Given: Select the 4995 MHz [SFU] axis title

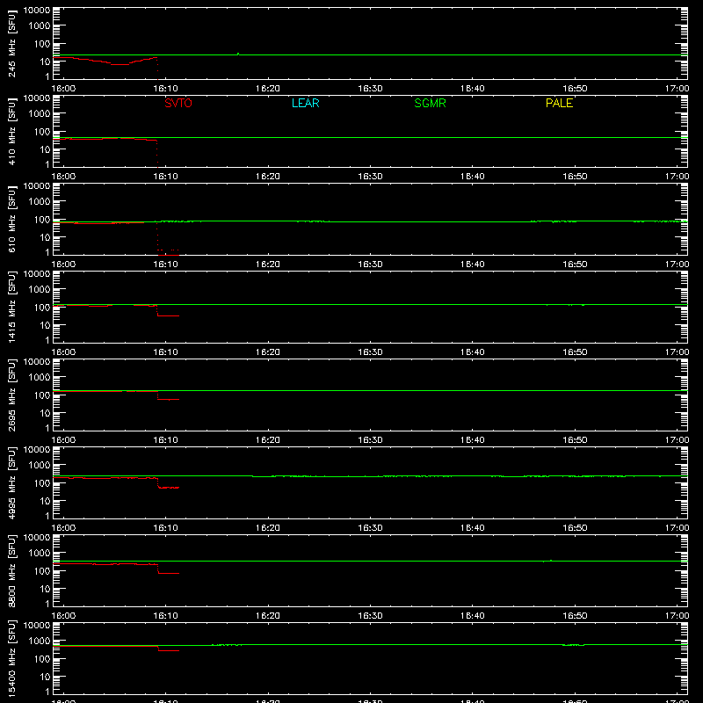Looking at the screenshot, I should (12, 482).
